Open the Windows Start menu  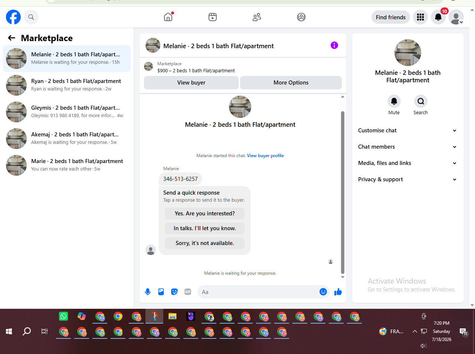9,331
